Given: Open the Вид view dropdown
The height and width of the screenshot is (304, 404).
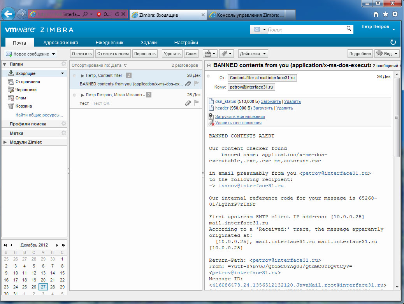Looking at the screenshot, I should click(387, 54).
